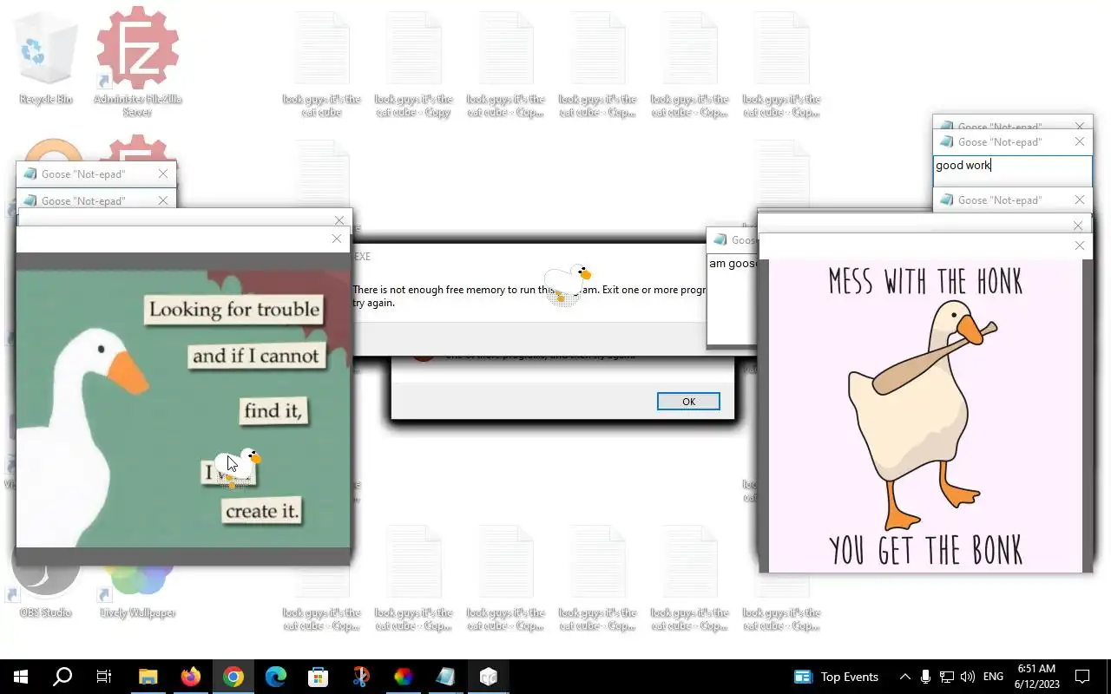Viewport: 1111px width, 694px height.
Task: Open File Explorer from the taskbar
Action: pos(148,677)
